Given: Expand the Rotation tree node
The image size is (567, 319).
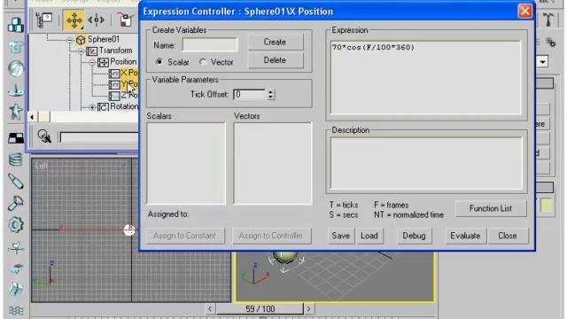Looking at the screenshot, I should [92, 107].
